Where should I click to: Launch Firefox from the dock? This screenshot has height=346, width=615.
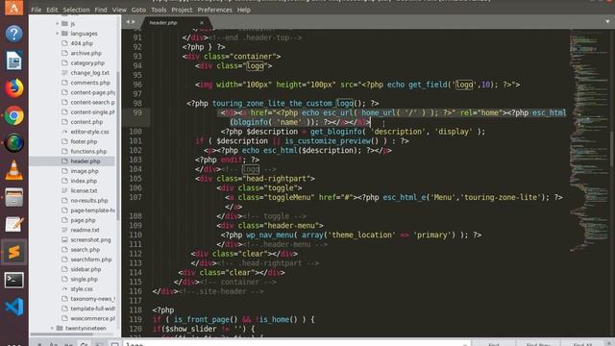[13, 87]
